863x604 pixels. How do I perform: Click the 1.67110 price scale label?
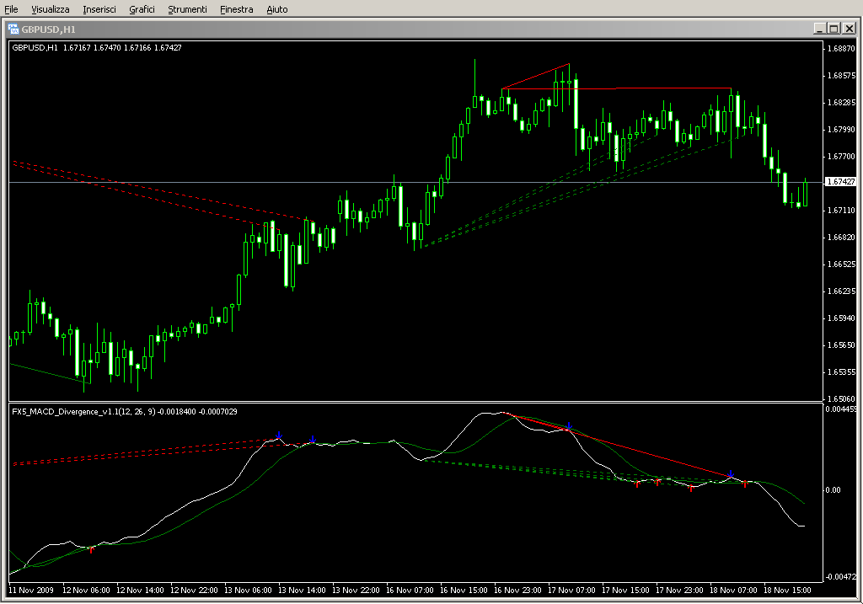coord(841,210)
